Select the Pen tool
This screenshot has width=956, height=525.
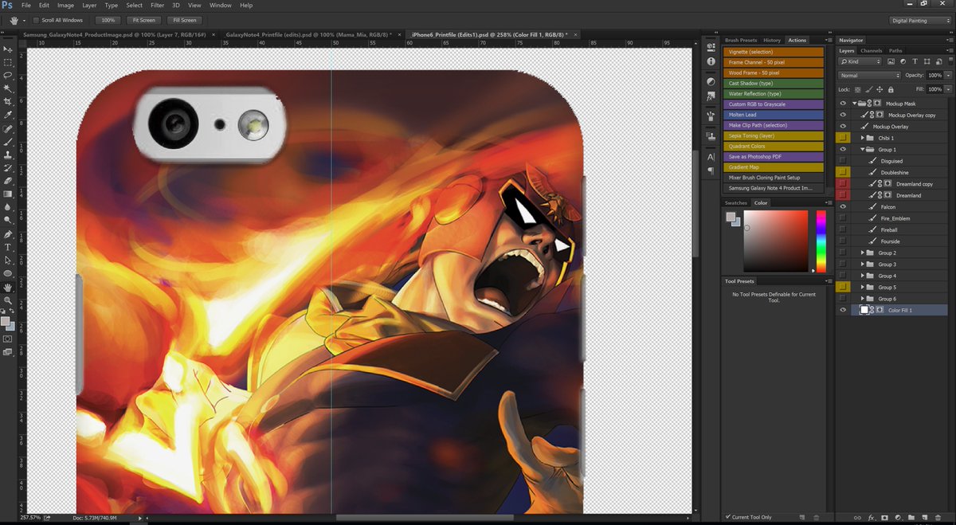(x=8, y=234)
